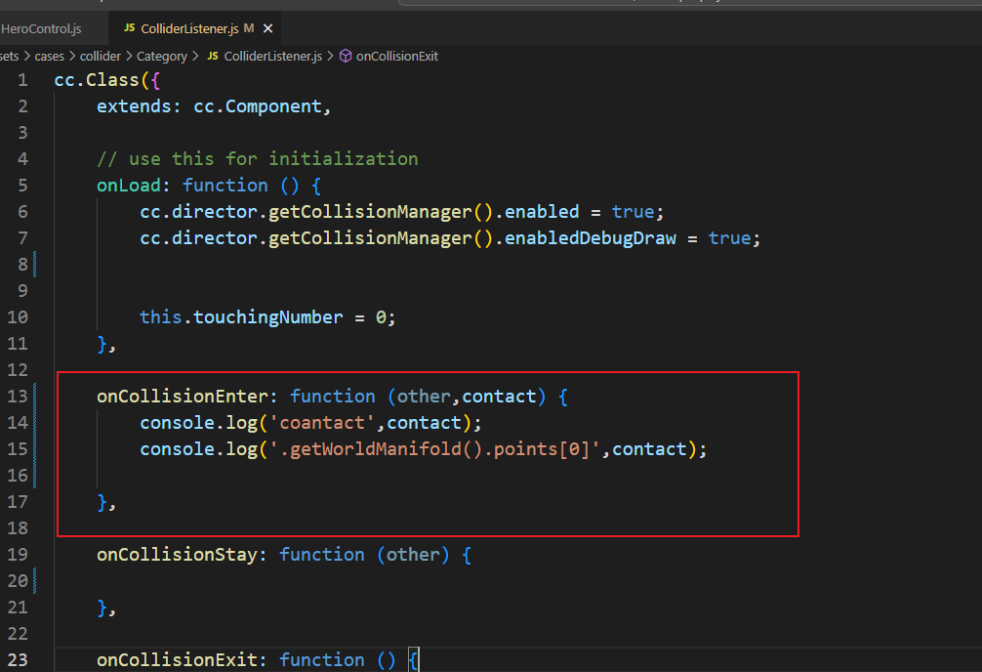Click 'function' keyword on line 5
The height and width of the screenshot is (672, 982).
[225, 186]
